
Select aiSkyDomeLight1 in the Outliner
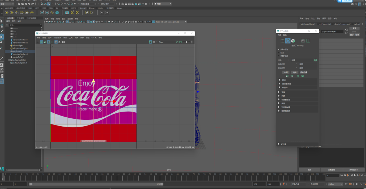[x=20, y=48]
